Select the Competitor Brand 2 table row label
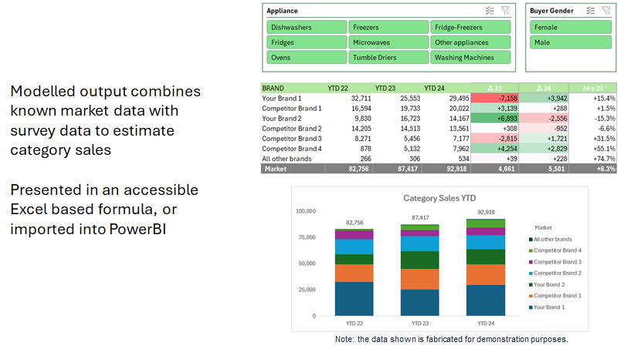 292,128
